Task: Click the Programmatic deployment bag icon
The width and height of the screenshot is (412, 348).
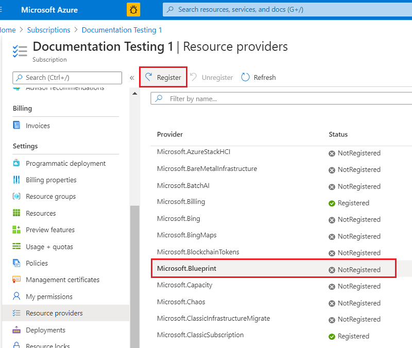Action: click(16, 163)
